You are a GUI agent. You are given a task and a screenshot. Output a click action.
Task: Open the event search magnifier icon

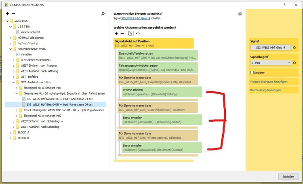(x=103, y=14)
